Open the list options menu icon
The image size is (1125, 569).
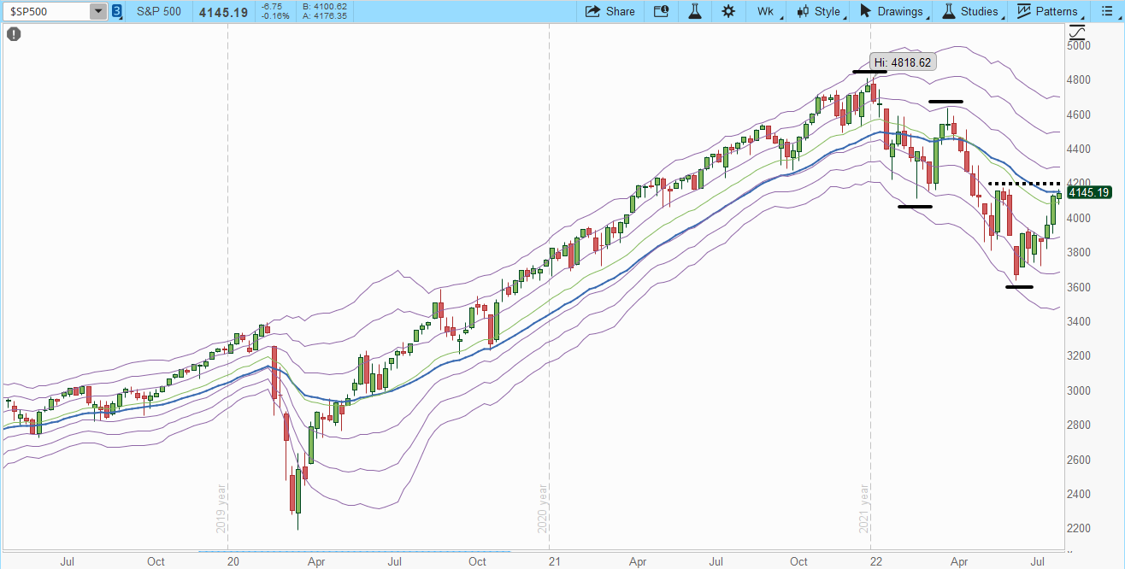tap(1108, 11)
